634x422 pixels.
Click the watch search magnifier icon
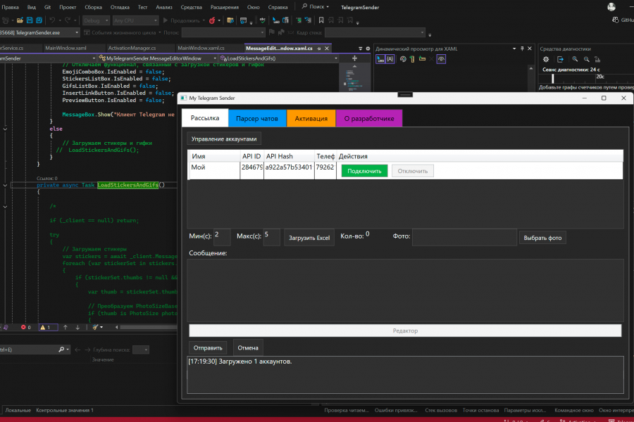point(61,350)
